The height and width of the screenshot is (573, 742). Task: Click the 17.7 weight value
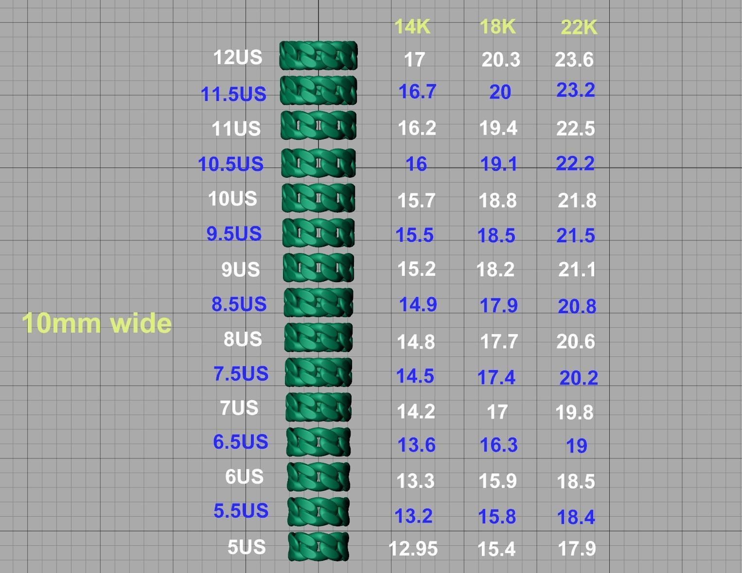499,341
